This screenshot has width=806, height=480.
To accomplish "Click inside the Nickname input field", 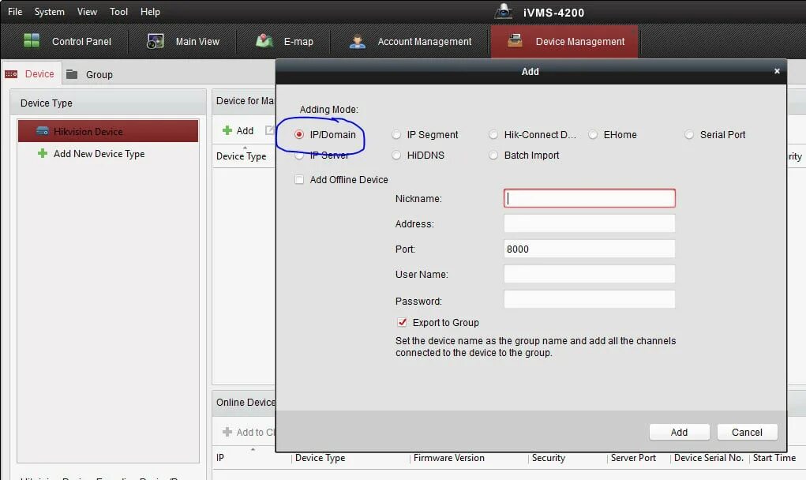I will [x=589, y=198].
